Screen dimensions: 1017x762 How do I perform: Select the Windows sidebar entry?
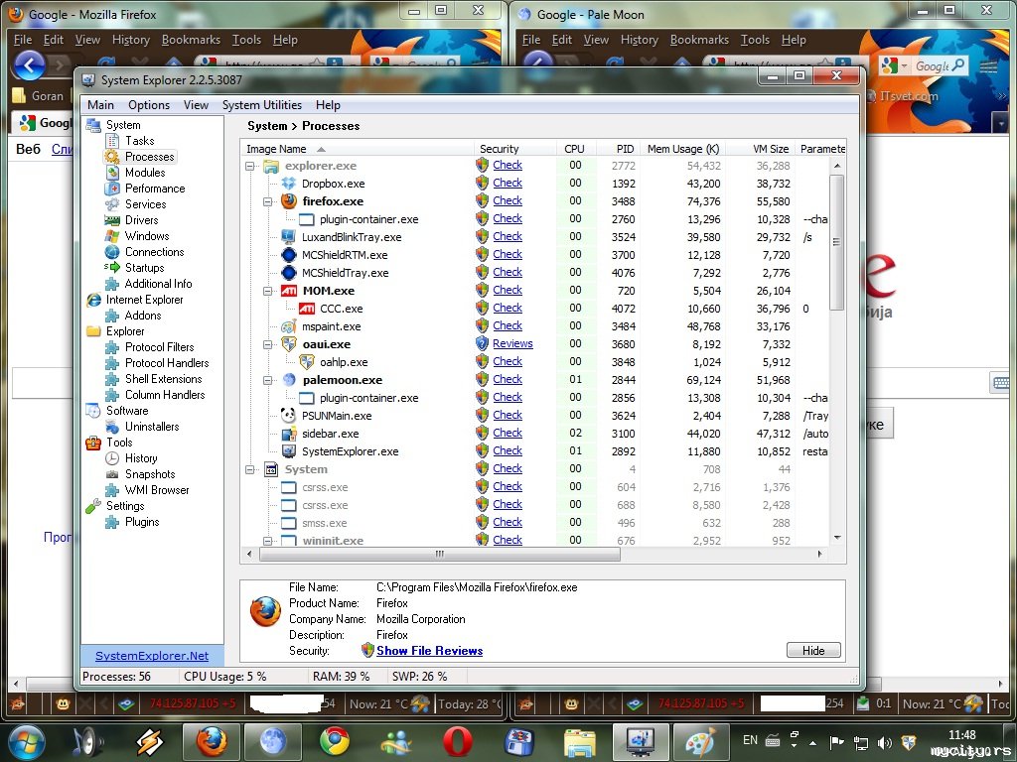pos(147,236)
